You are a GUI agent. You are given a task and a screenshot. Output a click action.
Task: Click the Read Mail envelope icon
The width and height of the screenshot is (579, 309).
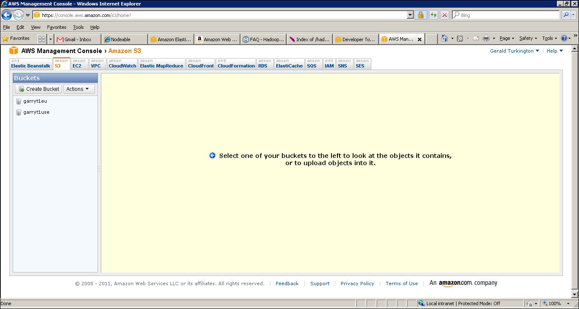tap(476, 39)
